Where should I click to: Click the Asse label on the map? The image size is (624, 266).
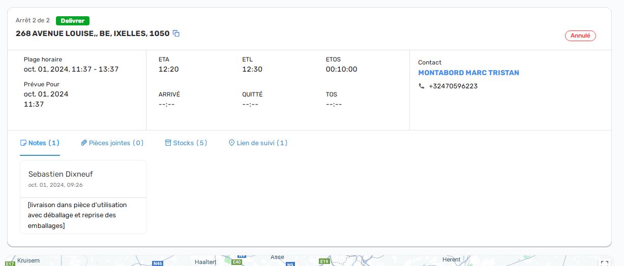coord(277,257)
